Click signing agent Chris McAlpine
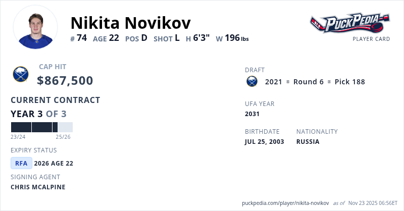 (x=38, y=187)
